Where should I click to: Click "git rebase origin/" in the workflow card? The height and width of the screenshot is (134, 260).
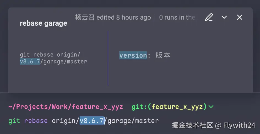[50, 55]
